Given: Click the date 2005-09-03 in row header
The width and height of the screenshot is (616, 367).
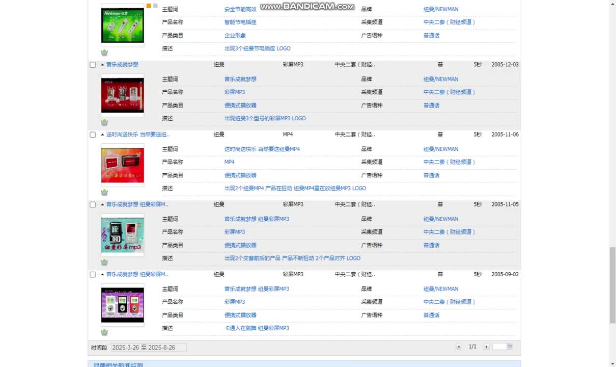Looking at the screenshot, I should [x=505, y=274].
